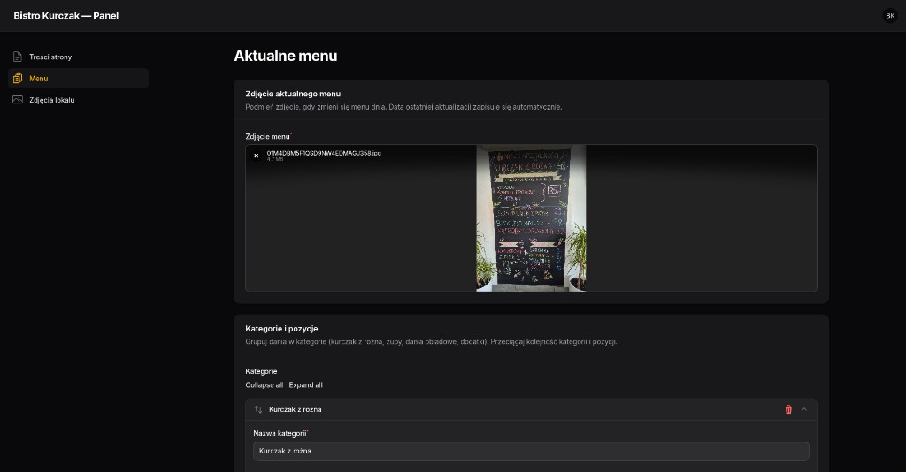The image size is (906, 472).
Task: Click the Nazwa kategorii field label
Action: [280, 433]
